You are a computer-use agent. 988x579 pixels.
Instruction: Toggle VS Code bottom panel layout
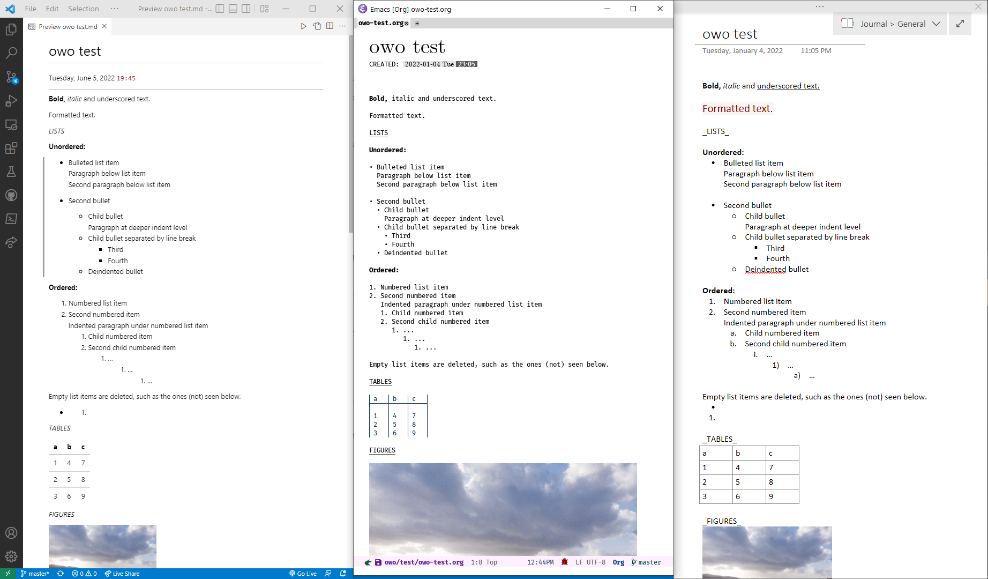pyautogui.click(x=233, y=9)
